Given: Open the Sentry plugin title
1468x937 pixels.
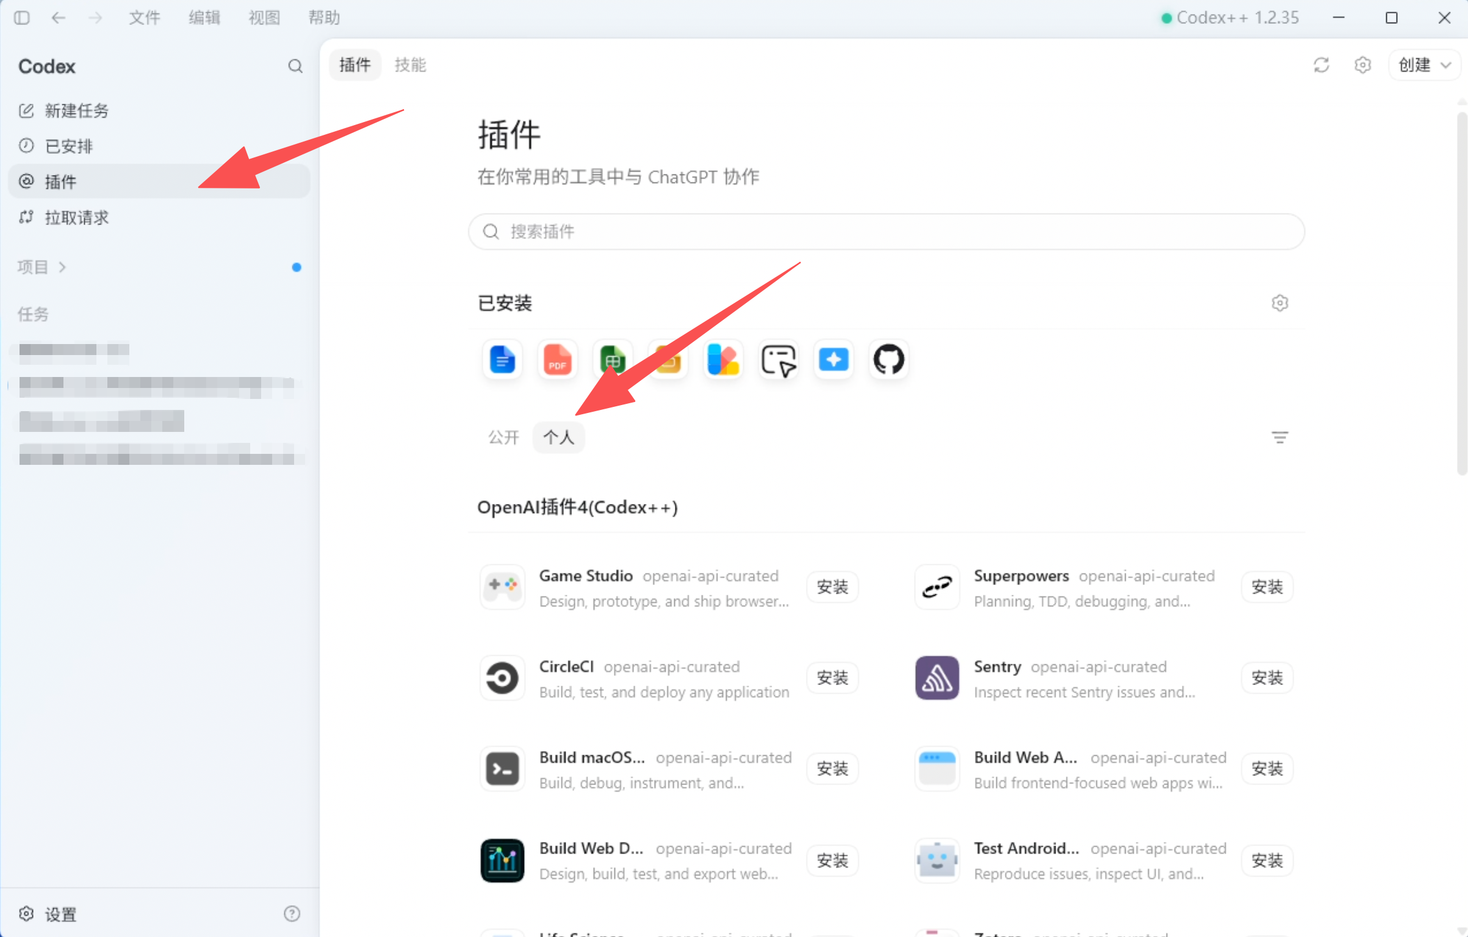Looking at the screenshot, I should [x=998, y=667].
